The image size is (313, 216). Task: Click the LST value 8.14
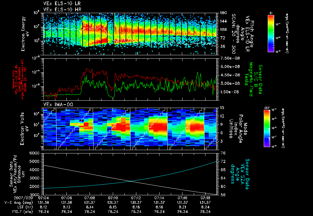(90, 207)
